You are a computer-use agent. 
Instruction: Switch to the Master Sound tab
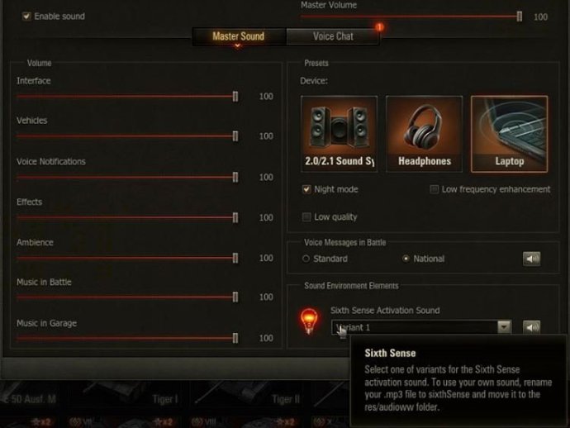click(239, 36)
